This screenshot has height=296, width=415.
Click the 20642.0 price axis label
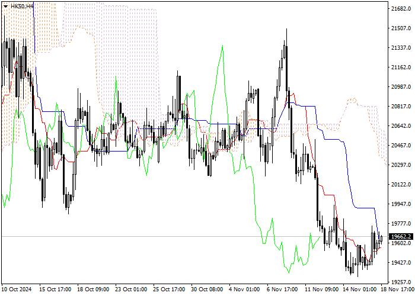pyautogui.click(x=401, y=126)
